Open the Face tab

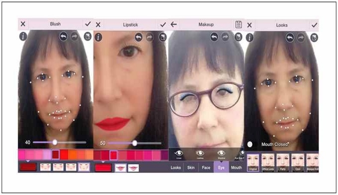tap(206, 167)
